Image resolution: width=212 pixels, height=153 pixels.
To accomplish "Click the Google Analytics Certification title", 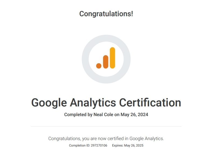I will [106, 103].
